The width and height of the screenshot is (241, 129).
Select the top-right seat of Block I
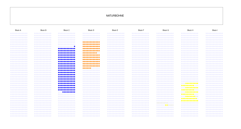[x=222, y=33]
